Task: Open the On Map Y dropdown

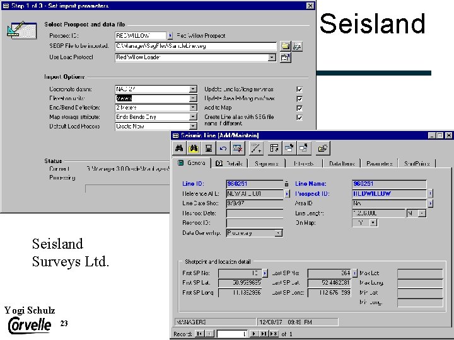Action: [x=373, y=223]
